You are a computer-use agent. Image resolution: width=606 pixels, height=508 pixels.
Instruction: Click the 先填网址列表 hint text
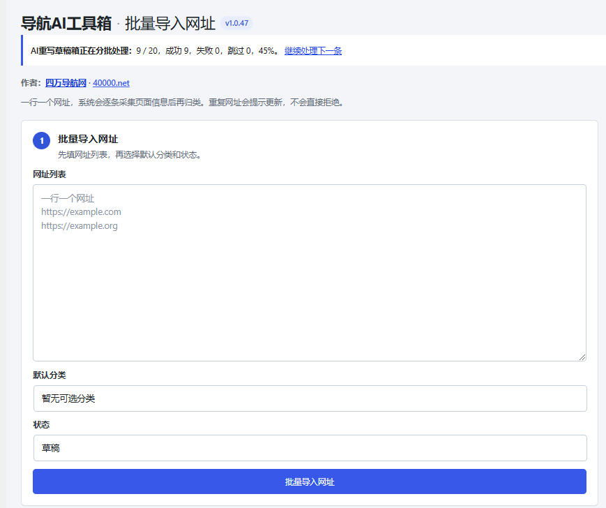point(130,155)
